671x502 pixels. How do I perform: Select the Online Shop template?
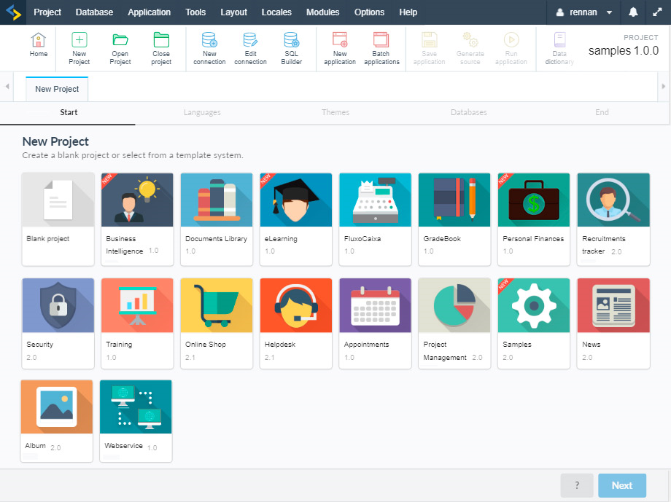point(217,323)
